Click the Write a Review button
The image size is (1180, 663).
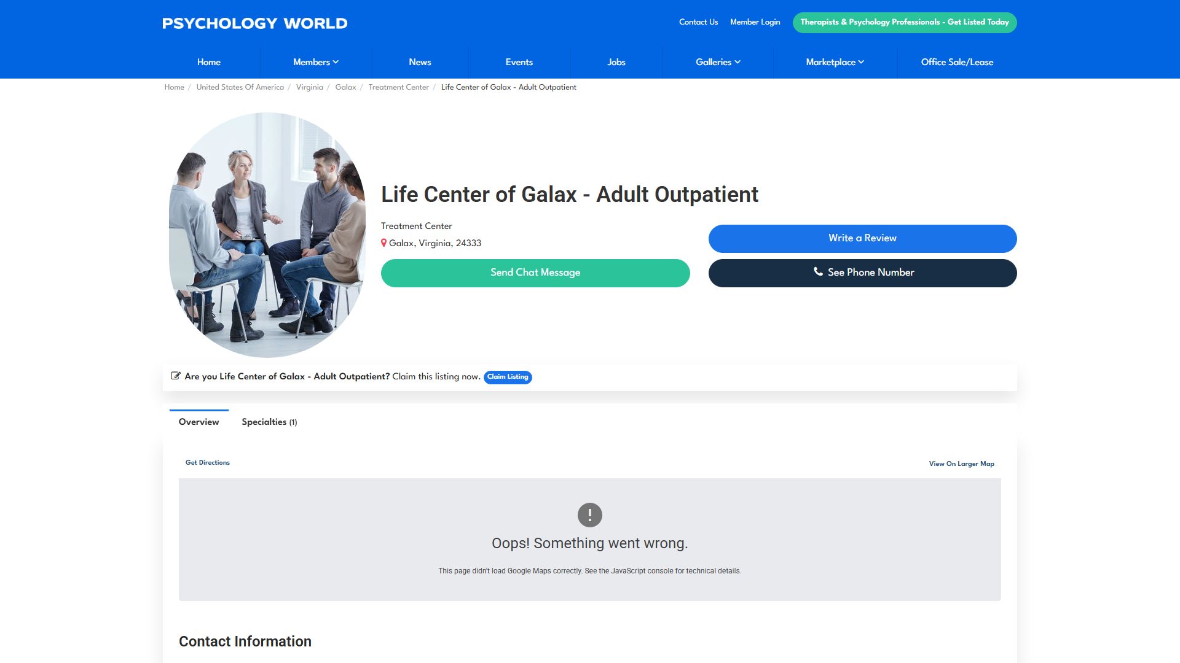pyautogui.click(x=862, y=238)
